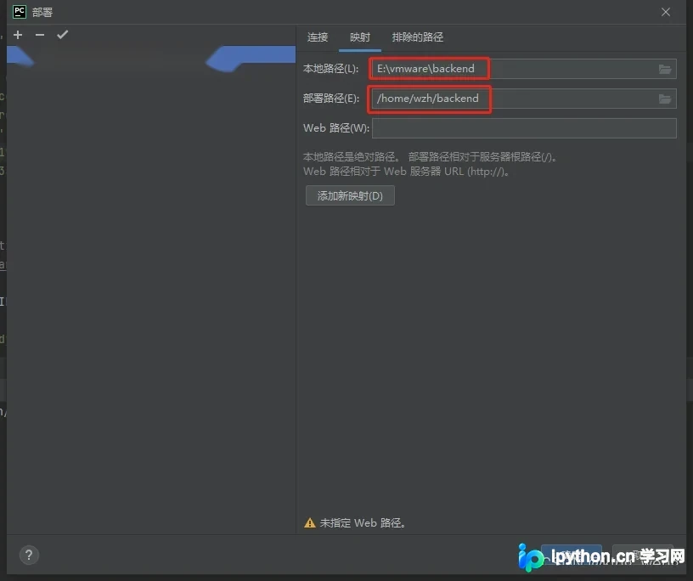Add a new deployment server with plus icon
The width and height of the screenshot is (693, 581).
(18, 35)
